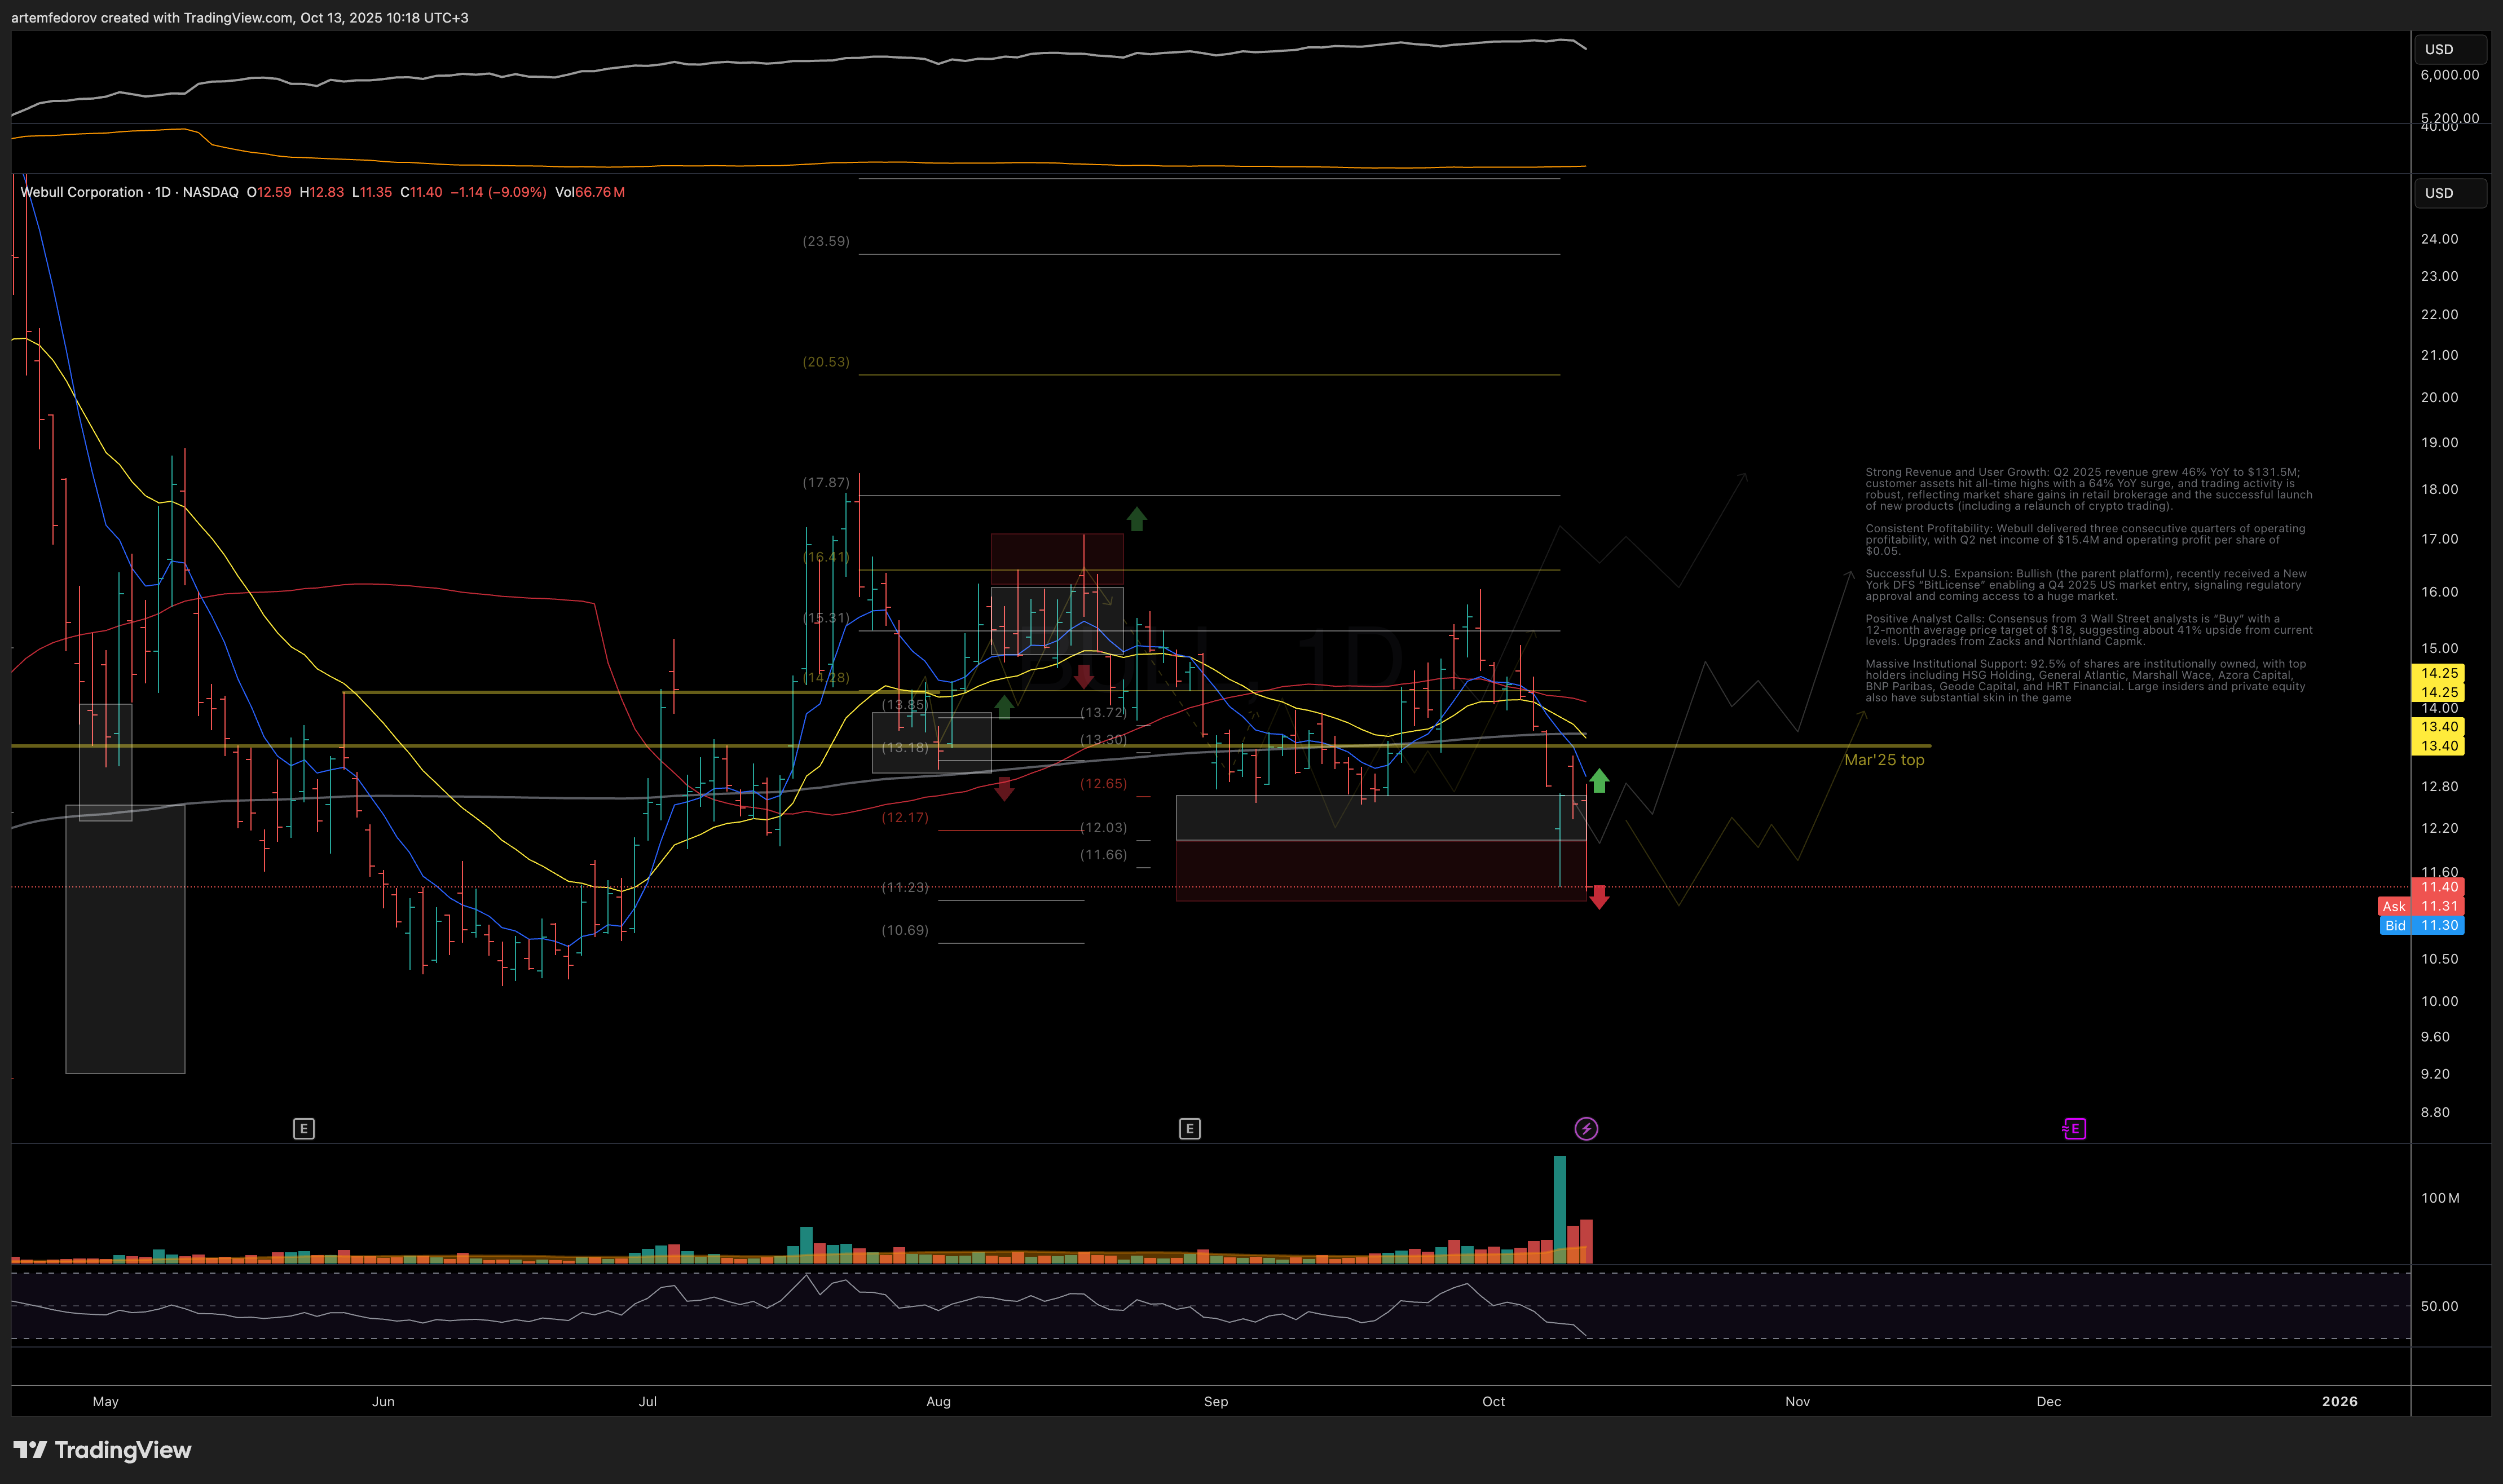This screenshot has height=1484, width=2503.
Task: Select the (10.69) level label
Action: click(x=905, y=930)
